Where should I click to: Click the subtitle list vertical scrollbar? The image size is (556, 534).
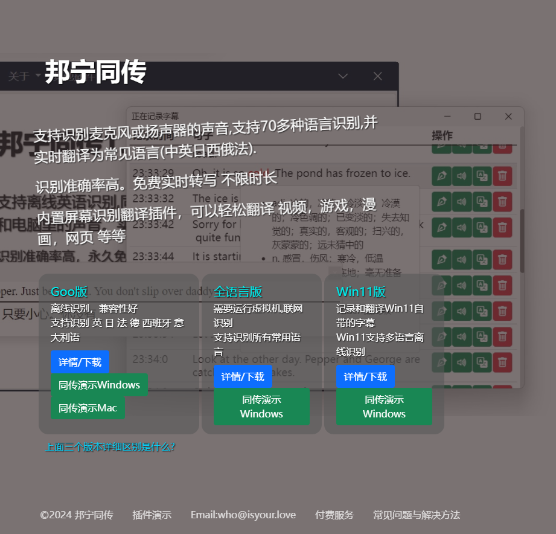(x=522, y=241)
